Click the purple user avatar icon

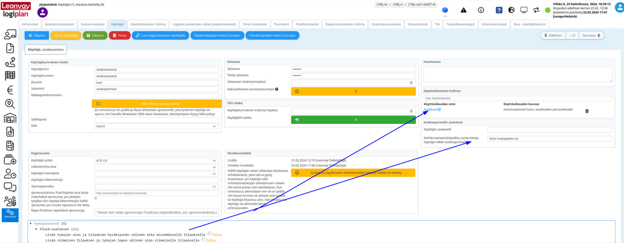(x=42, y=13)
